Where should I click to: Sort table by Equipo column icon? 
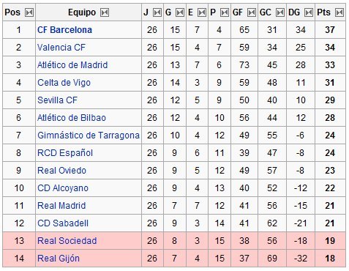pyautogui.click(x=105, y=12)
